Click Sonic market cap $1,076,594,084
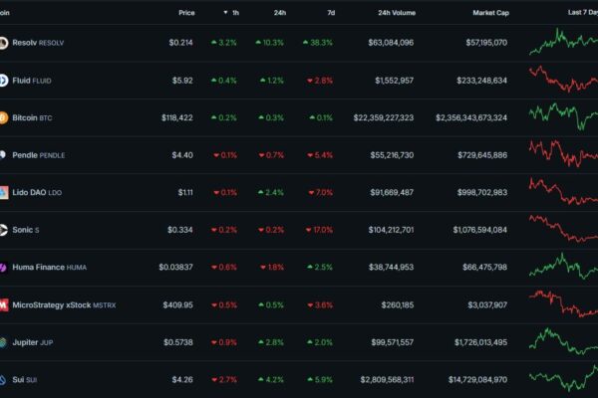 480,230
